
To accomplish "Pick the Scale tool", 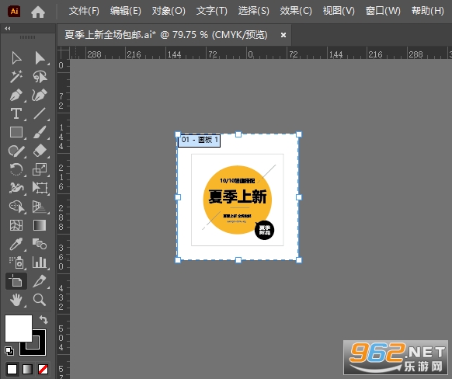I will tap(40, 169).
